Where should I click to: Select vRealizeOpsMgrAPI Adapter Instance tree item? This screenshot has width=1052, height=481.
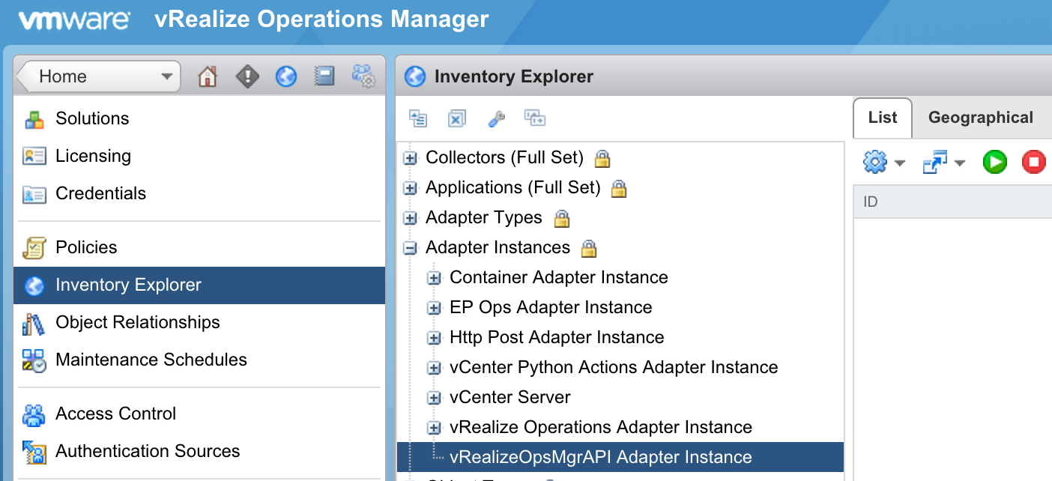pyautogui.click(x=600, y=457)
